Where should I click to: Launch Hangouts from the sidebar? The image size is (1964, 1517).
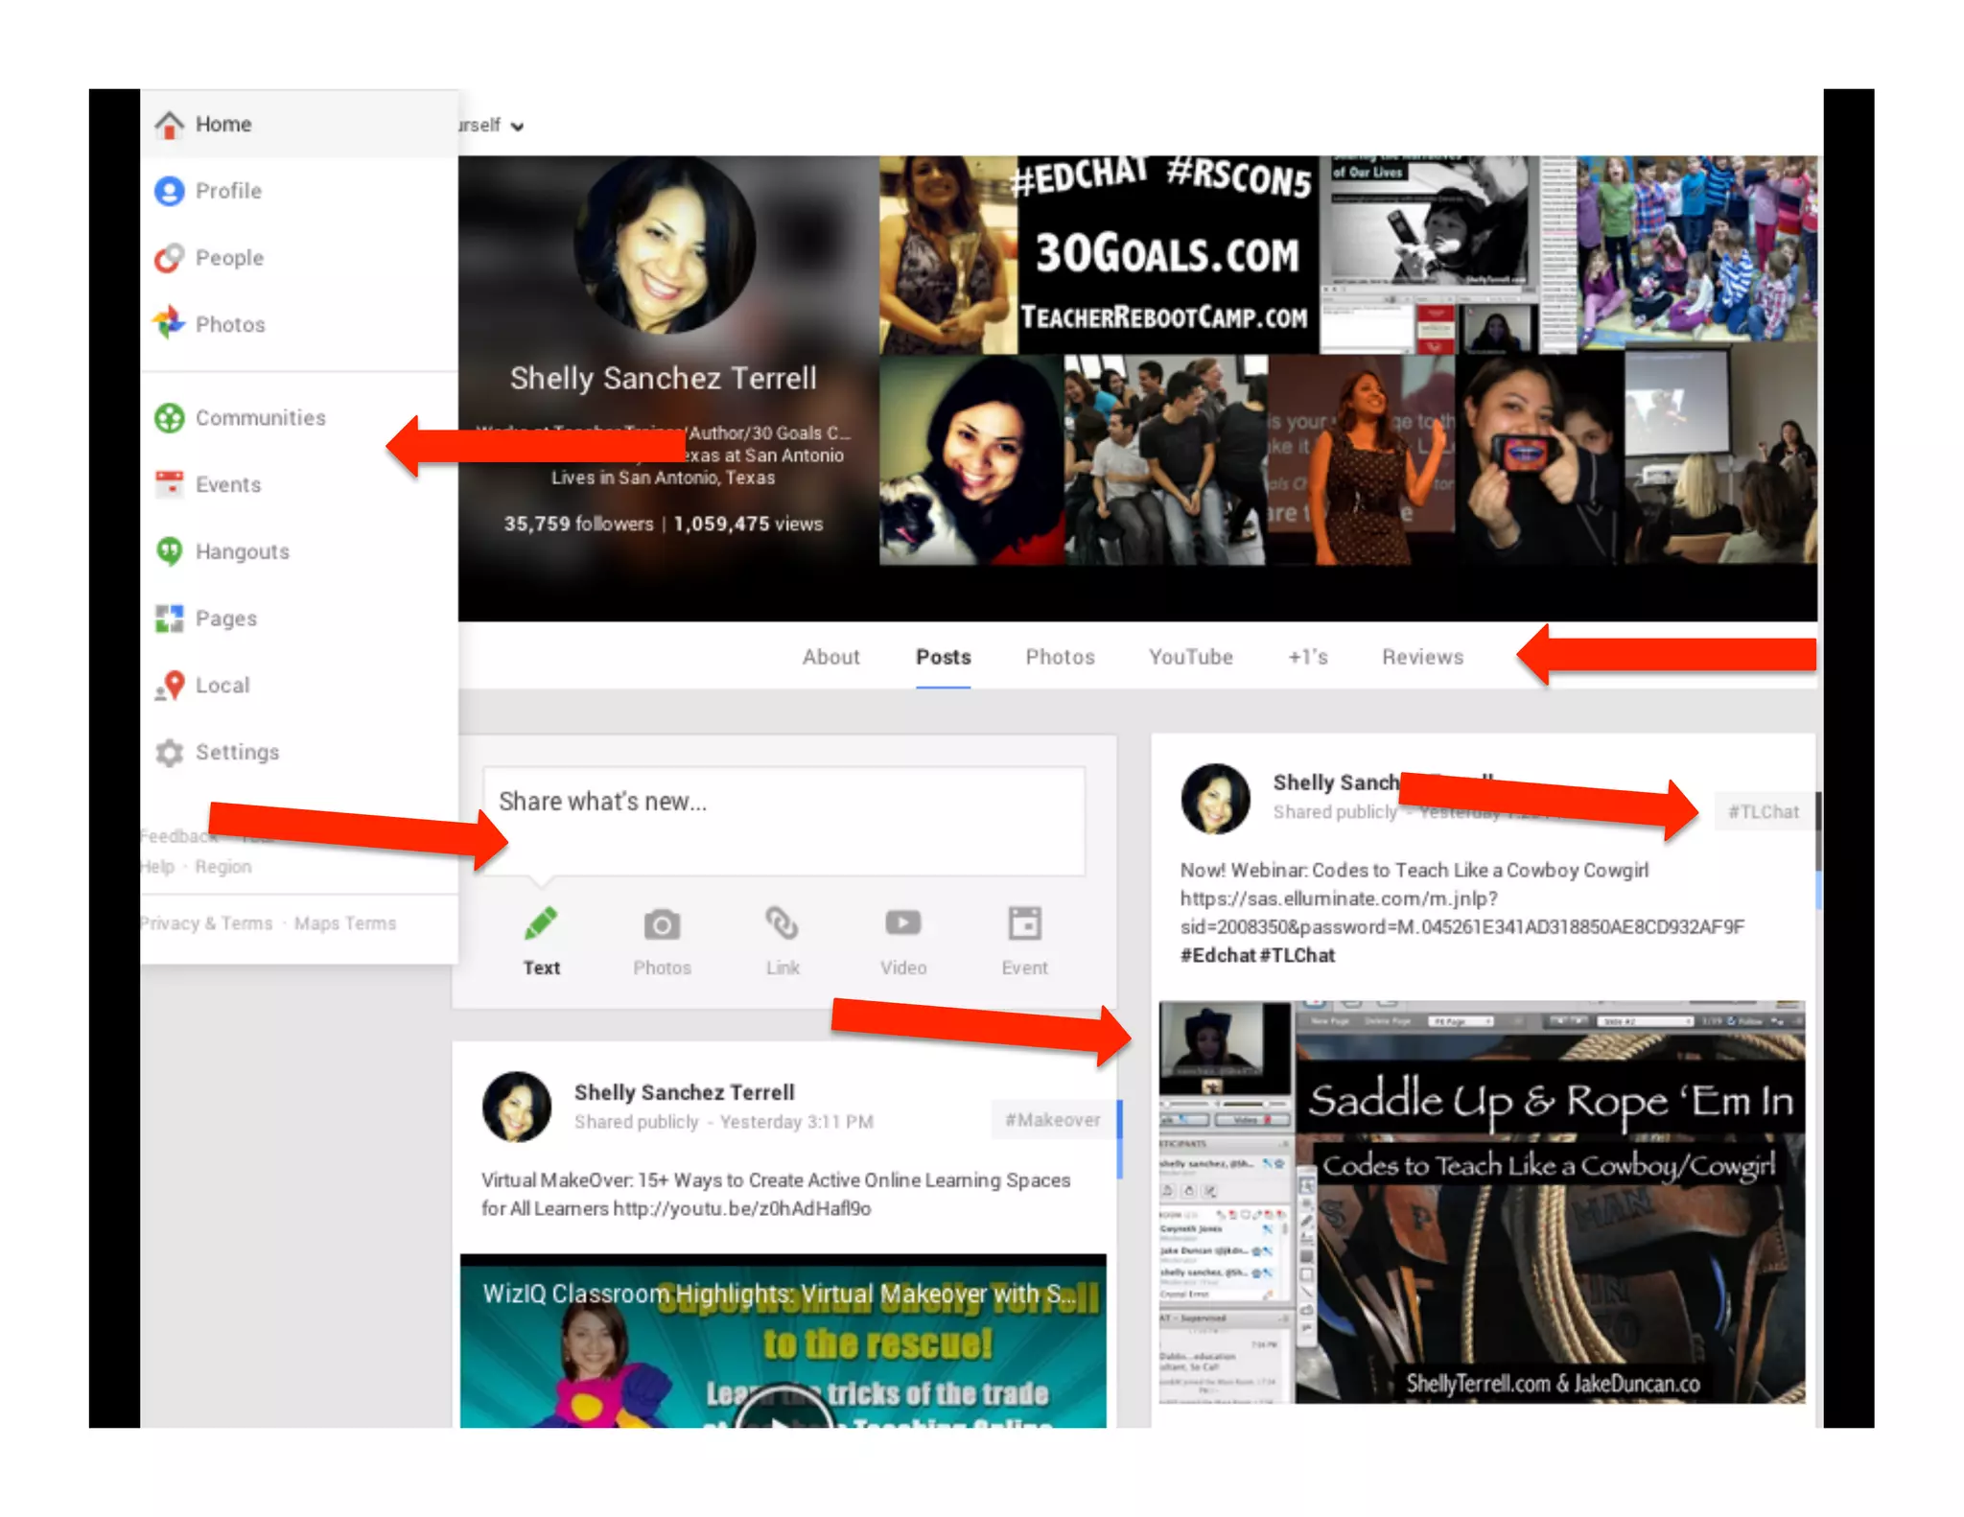pyautogui.click(x=241, y=551)
